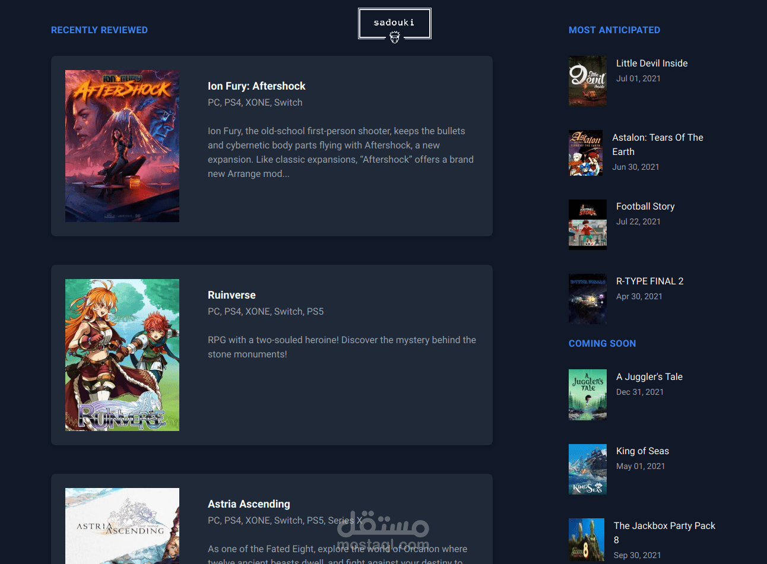
Task: Open the King of Seas thumbnail
Action: pos(588,469)
